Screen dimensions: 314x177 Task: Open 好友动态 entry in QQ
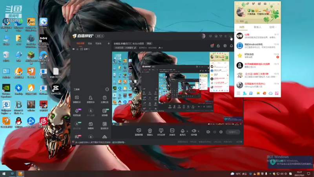pyautogui.click(x=257, y=55)
